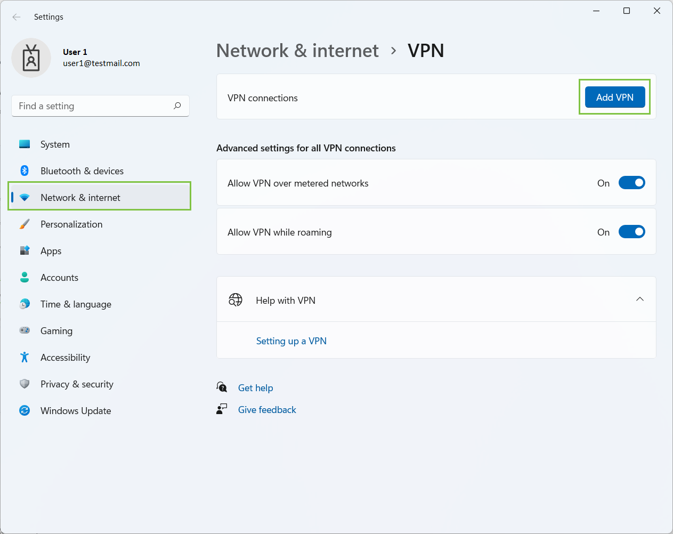Check for updates via Windows Update icon
This screenshot has width=673, height=534.
[25, 410]
